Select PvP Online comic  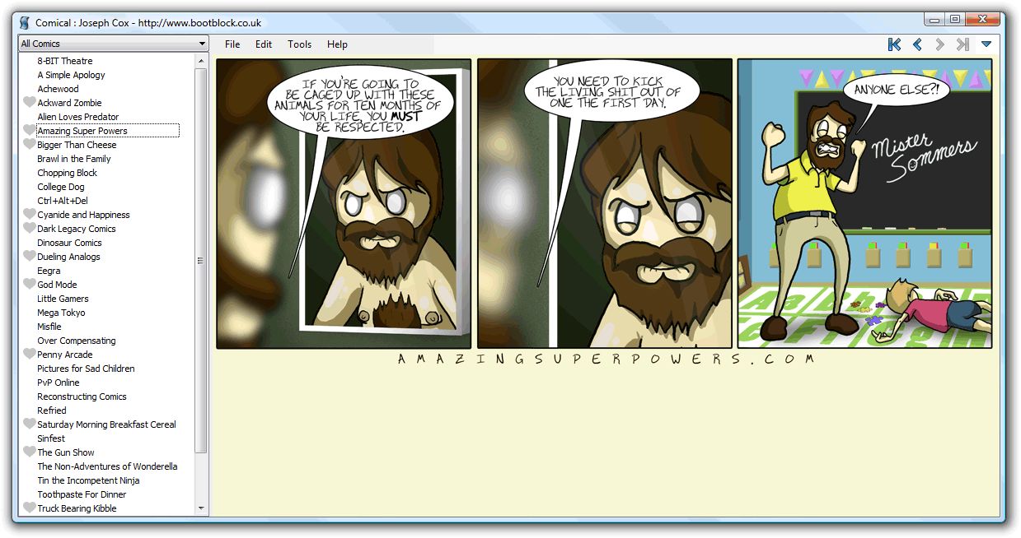pyautogui.click(x=59, y=383)
